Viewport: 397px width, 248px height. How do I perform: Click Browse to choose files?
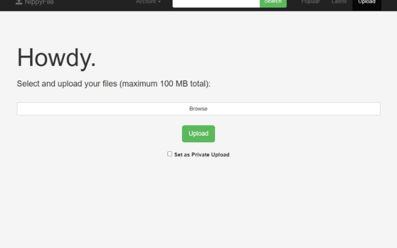tap(198, 109)
